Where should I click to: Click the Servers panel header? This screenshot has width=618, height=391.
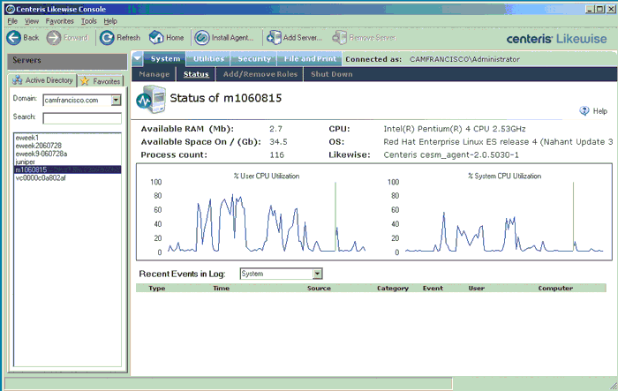point(67,60)
